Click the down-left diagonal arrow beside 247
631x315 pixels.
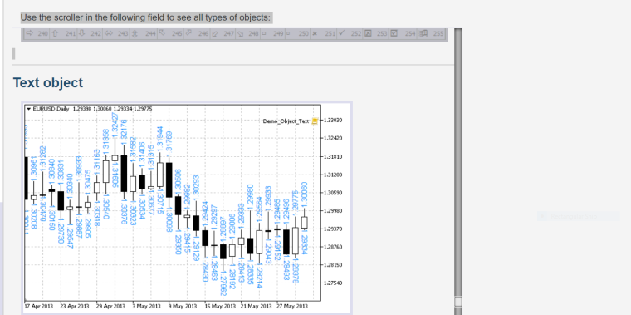click(214, 34)
